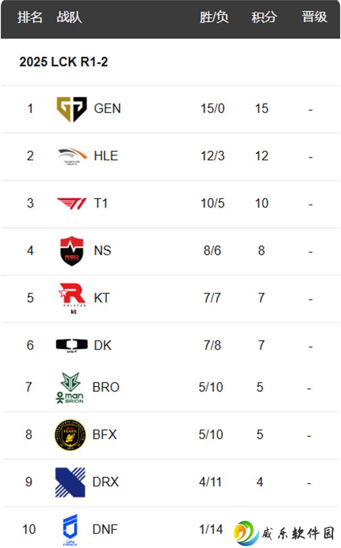Click the DK team logo
The height and width of the screenshot is (548, 341).
click(72, 345)
